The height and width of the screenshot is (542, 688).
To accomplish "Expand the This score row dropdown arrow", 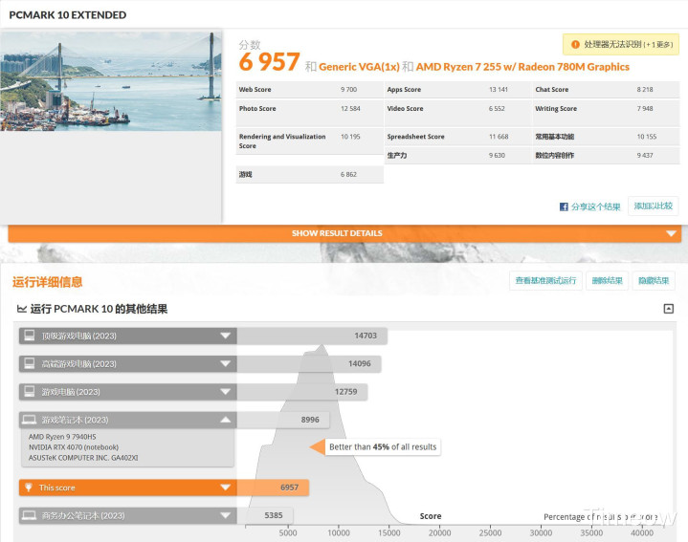I will (x=226, y=488).
